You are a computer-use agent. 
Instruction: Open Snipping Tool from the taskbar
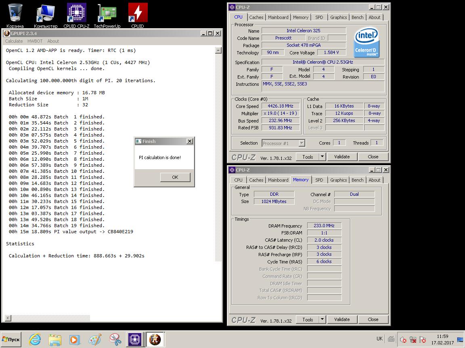pyautogui.click(x=115, y=340)
